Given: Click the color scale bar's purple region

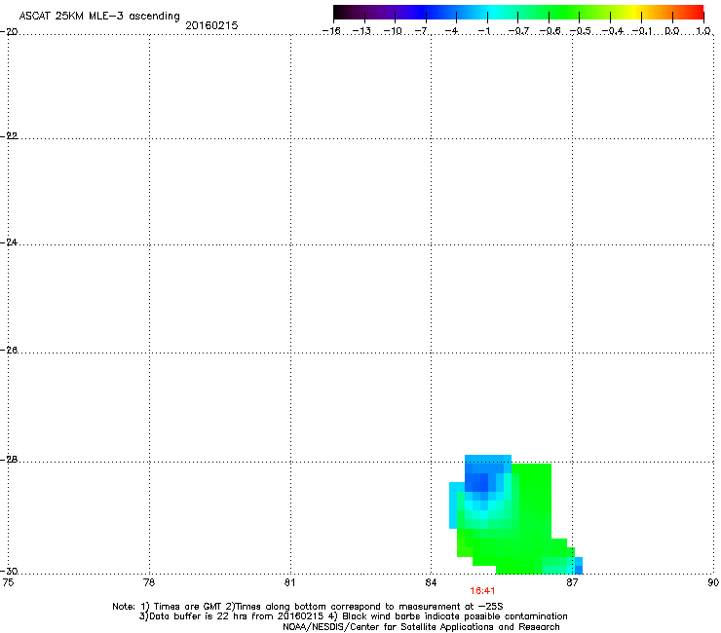Looking at the screenshot, I should 382,13.
